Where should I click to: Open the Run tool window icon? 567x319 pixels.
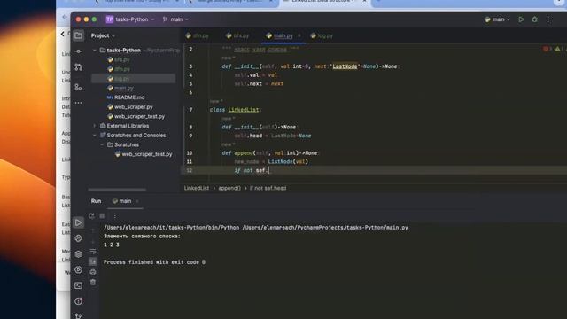78,222
